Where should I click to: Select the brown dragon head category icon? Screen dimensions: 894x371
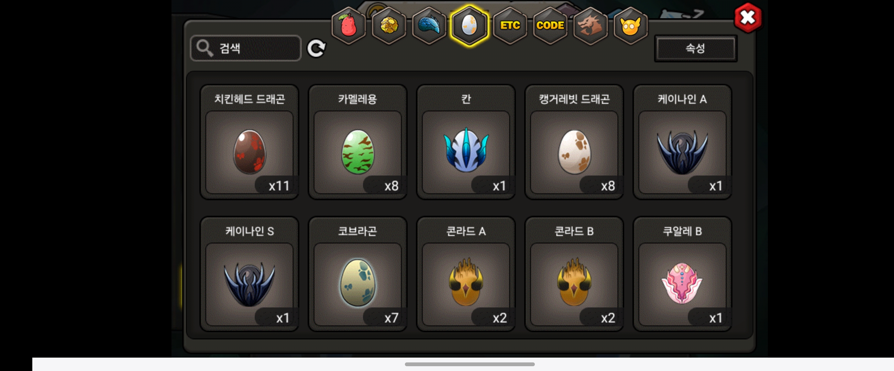tap(591, 26)
